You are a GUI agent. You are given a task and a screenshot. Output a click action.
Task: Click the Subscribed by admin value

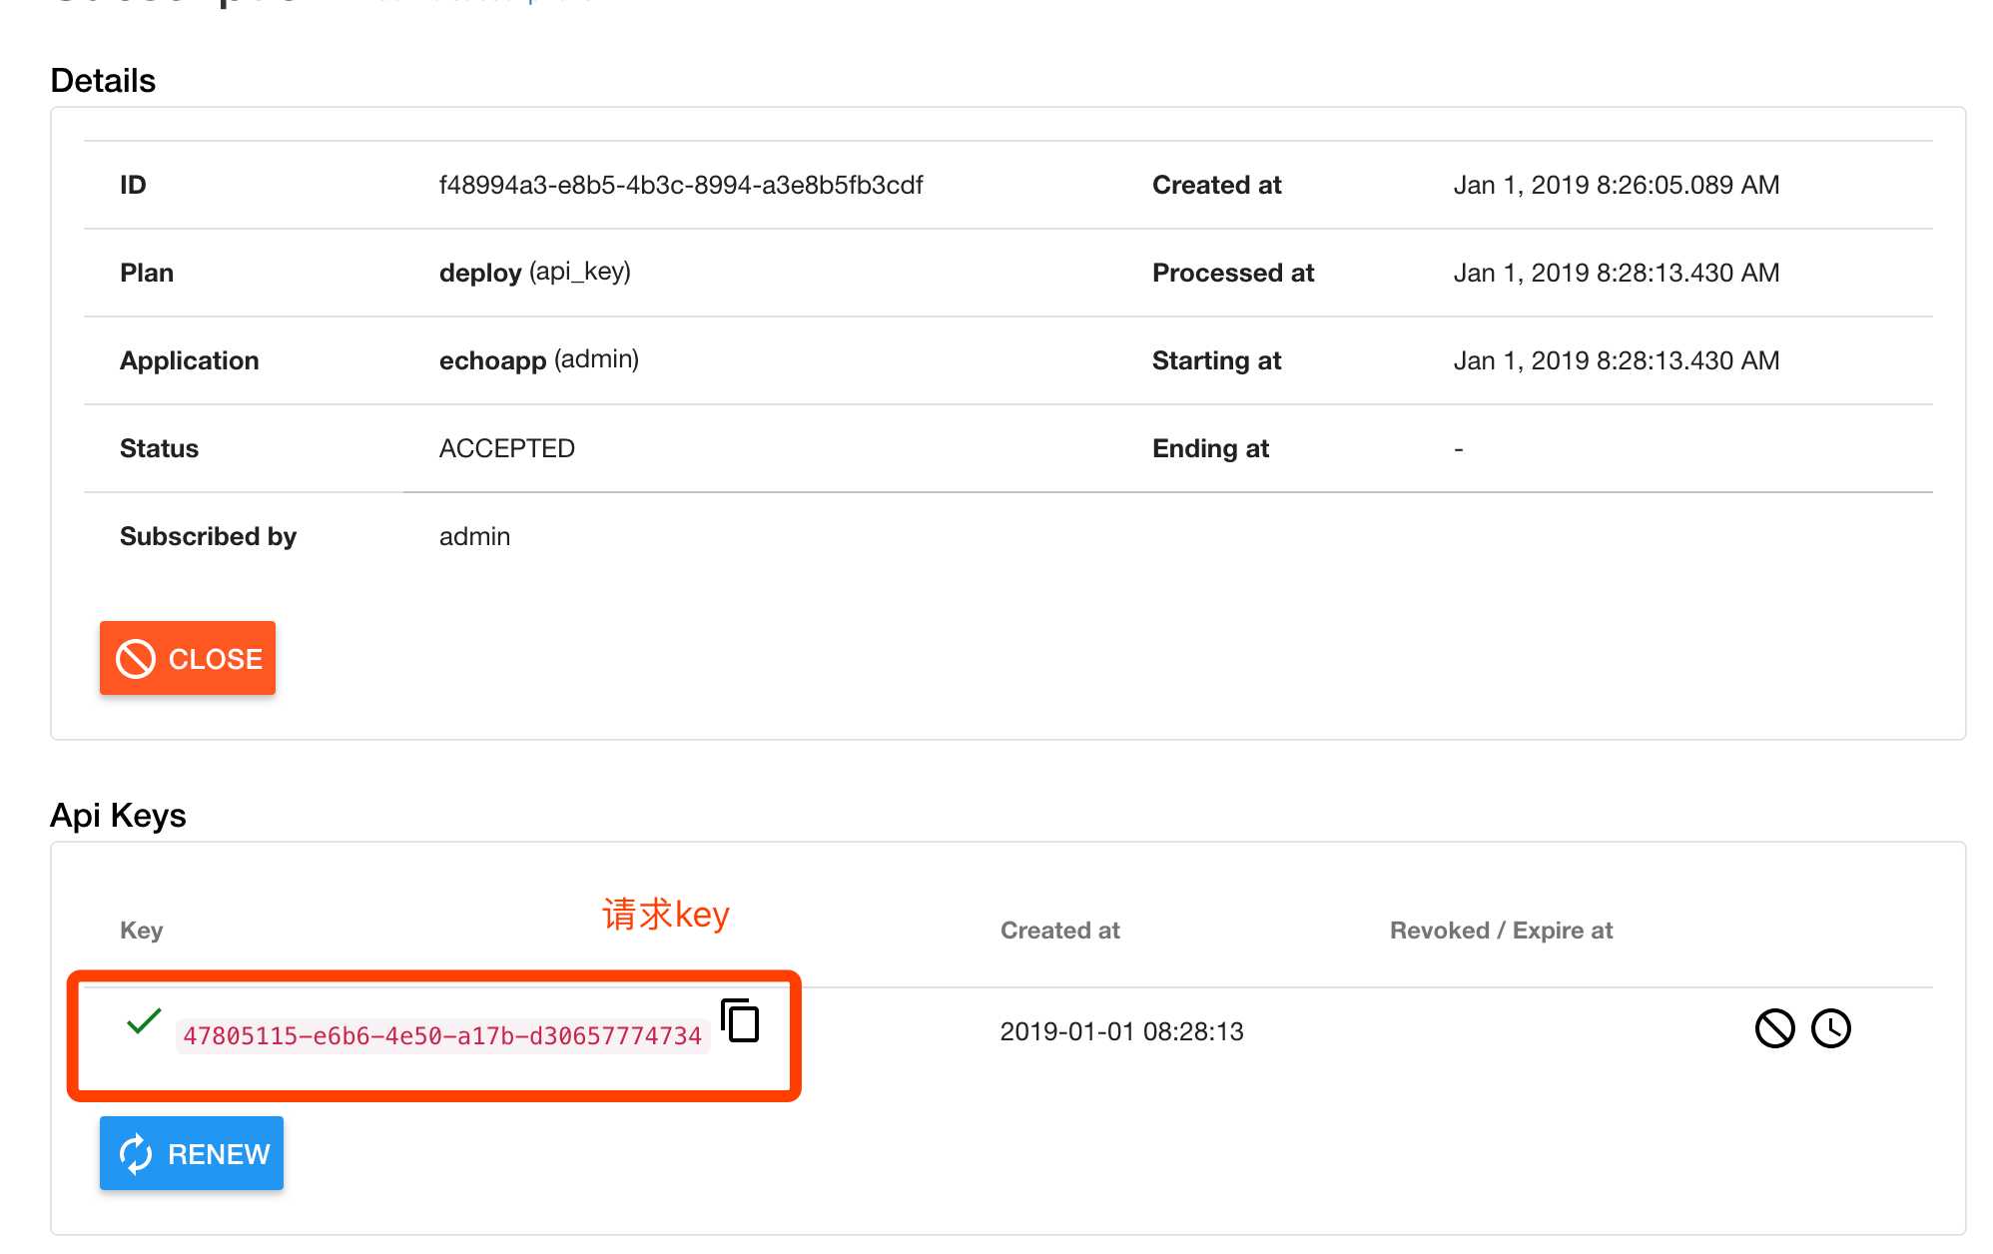tap(474, 536)
